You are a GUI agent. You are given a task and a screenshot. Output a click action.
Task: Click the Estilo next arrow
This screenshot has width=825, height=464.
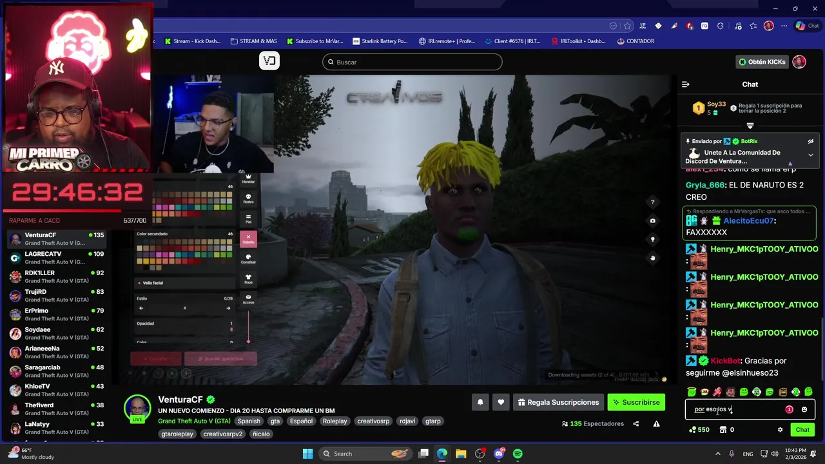pyautogui.click(x=228, y=308)
